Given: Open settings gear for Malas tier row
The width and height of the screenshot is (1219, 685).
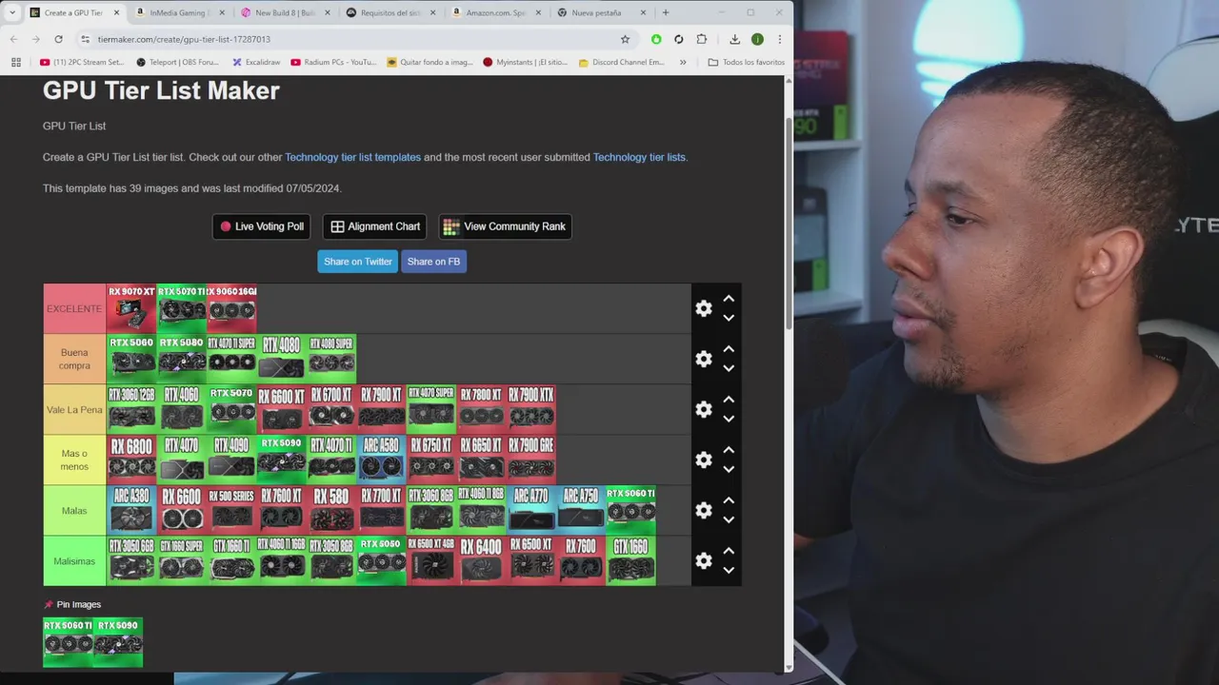Looking at the screenshot, I should pos(704,510).
